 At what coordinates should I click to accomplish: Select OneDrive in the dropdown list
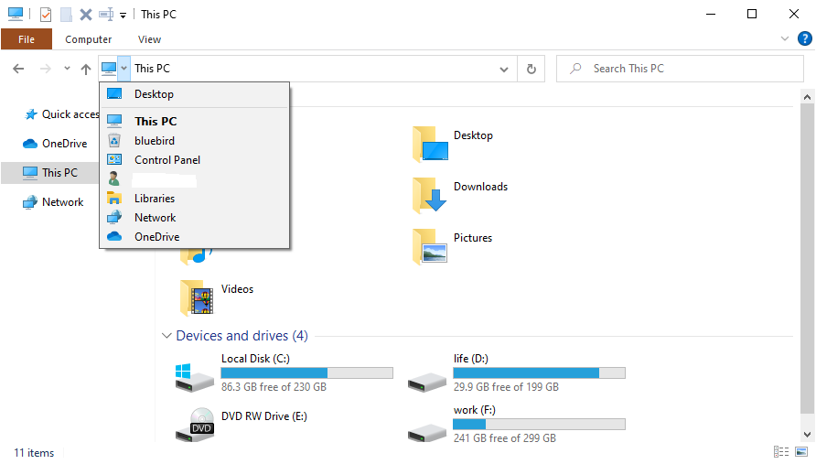point(195,237)
